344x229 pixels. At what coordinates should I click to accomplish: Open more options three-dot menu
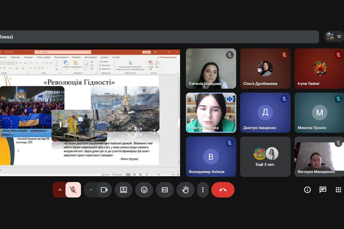click(203, 190)
